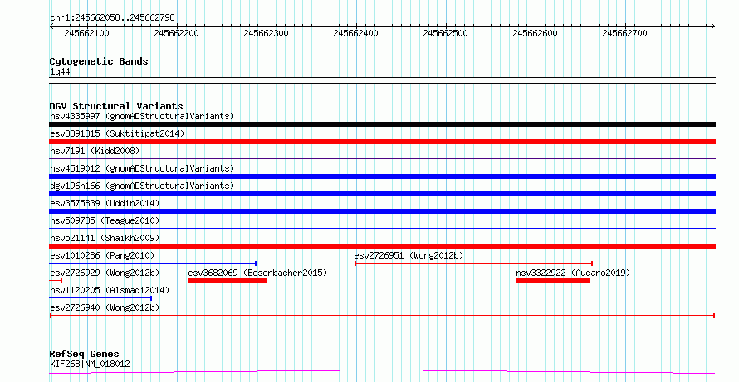This screenshot has width=739, height=382.
Task: Click the nsv509735 (Teague2010) label
Action: (105, 220)
